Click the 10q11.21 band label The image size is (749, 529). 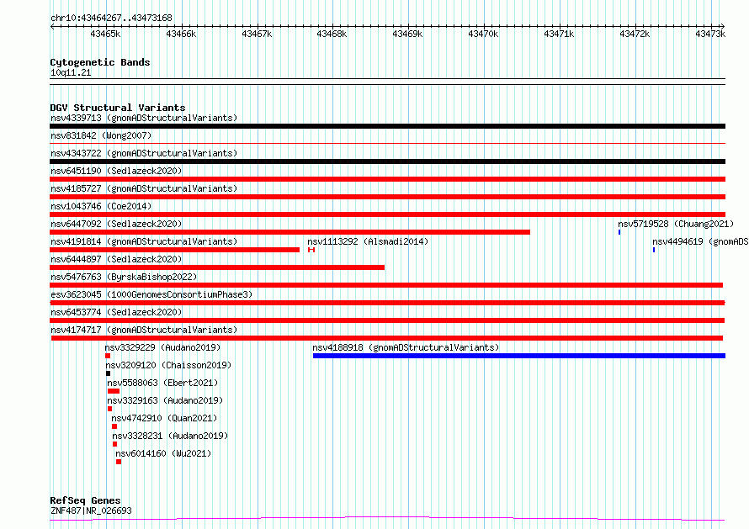pyautogui.click(x=71, y=72)
